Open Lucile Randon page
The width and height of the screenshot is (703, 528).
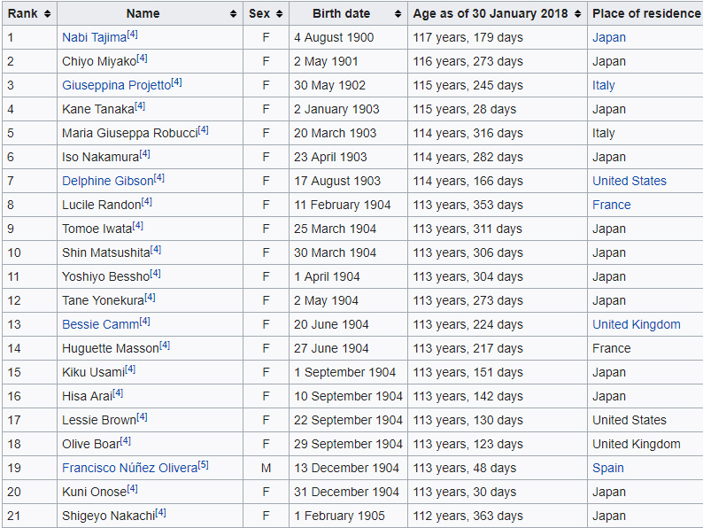click(x=101, y=206)
